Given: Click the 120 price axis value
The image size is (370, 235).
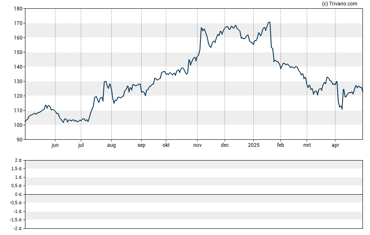Looking at the screenshot, I should [x=18, y=96].
